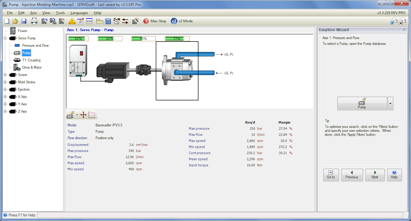Pin the EasySize Wizard panel
The width and height of the screenshot is (411, 221).
[x=404, y=30]
